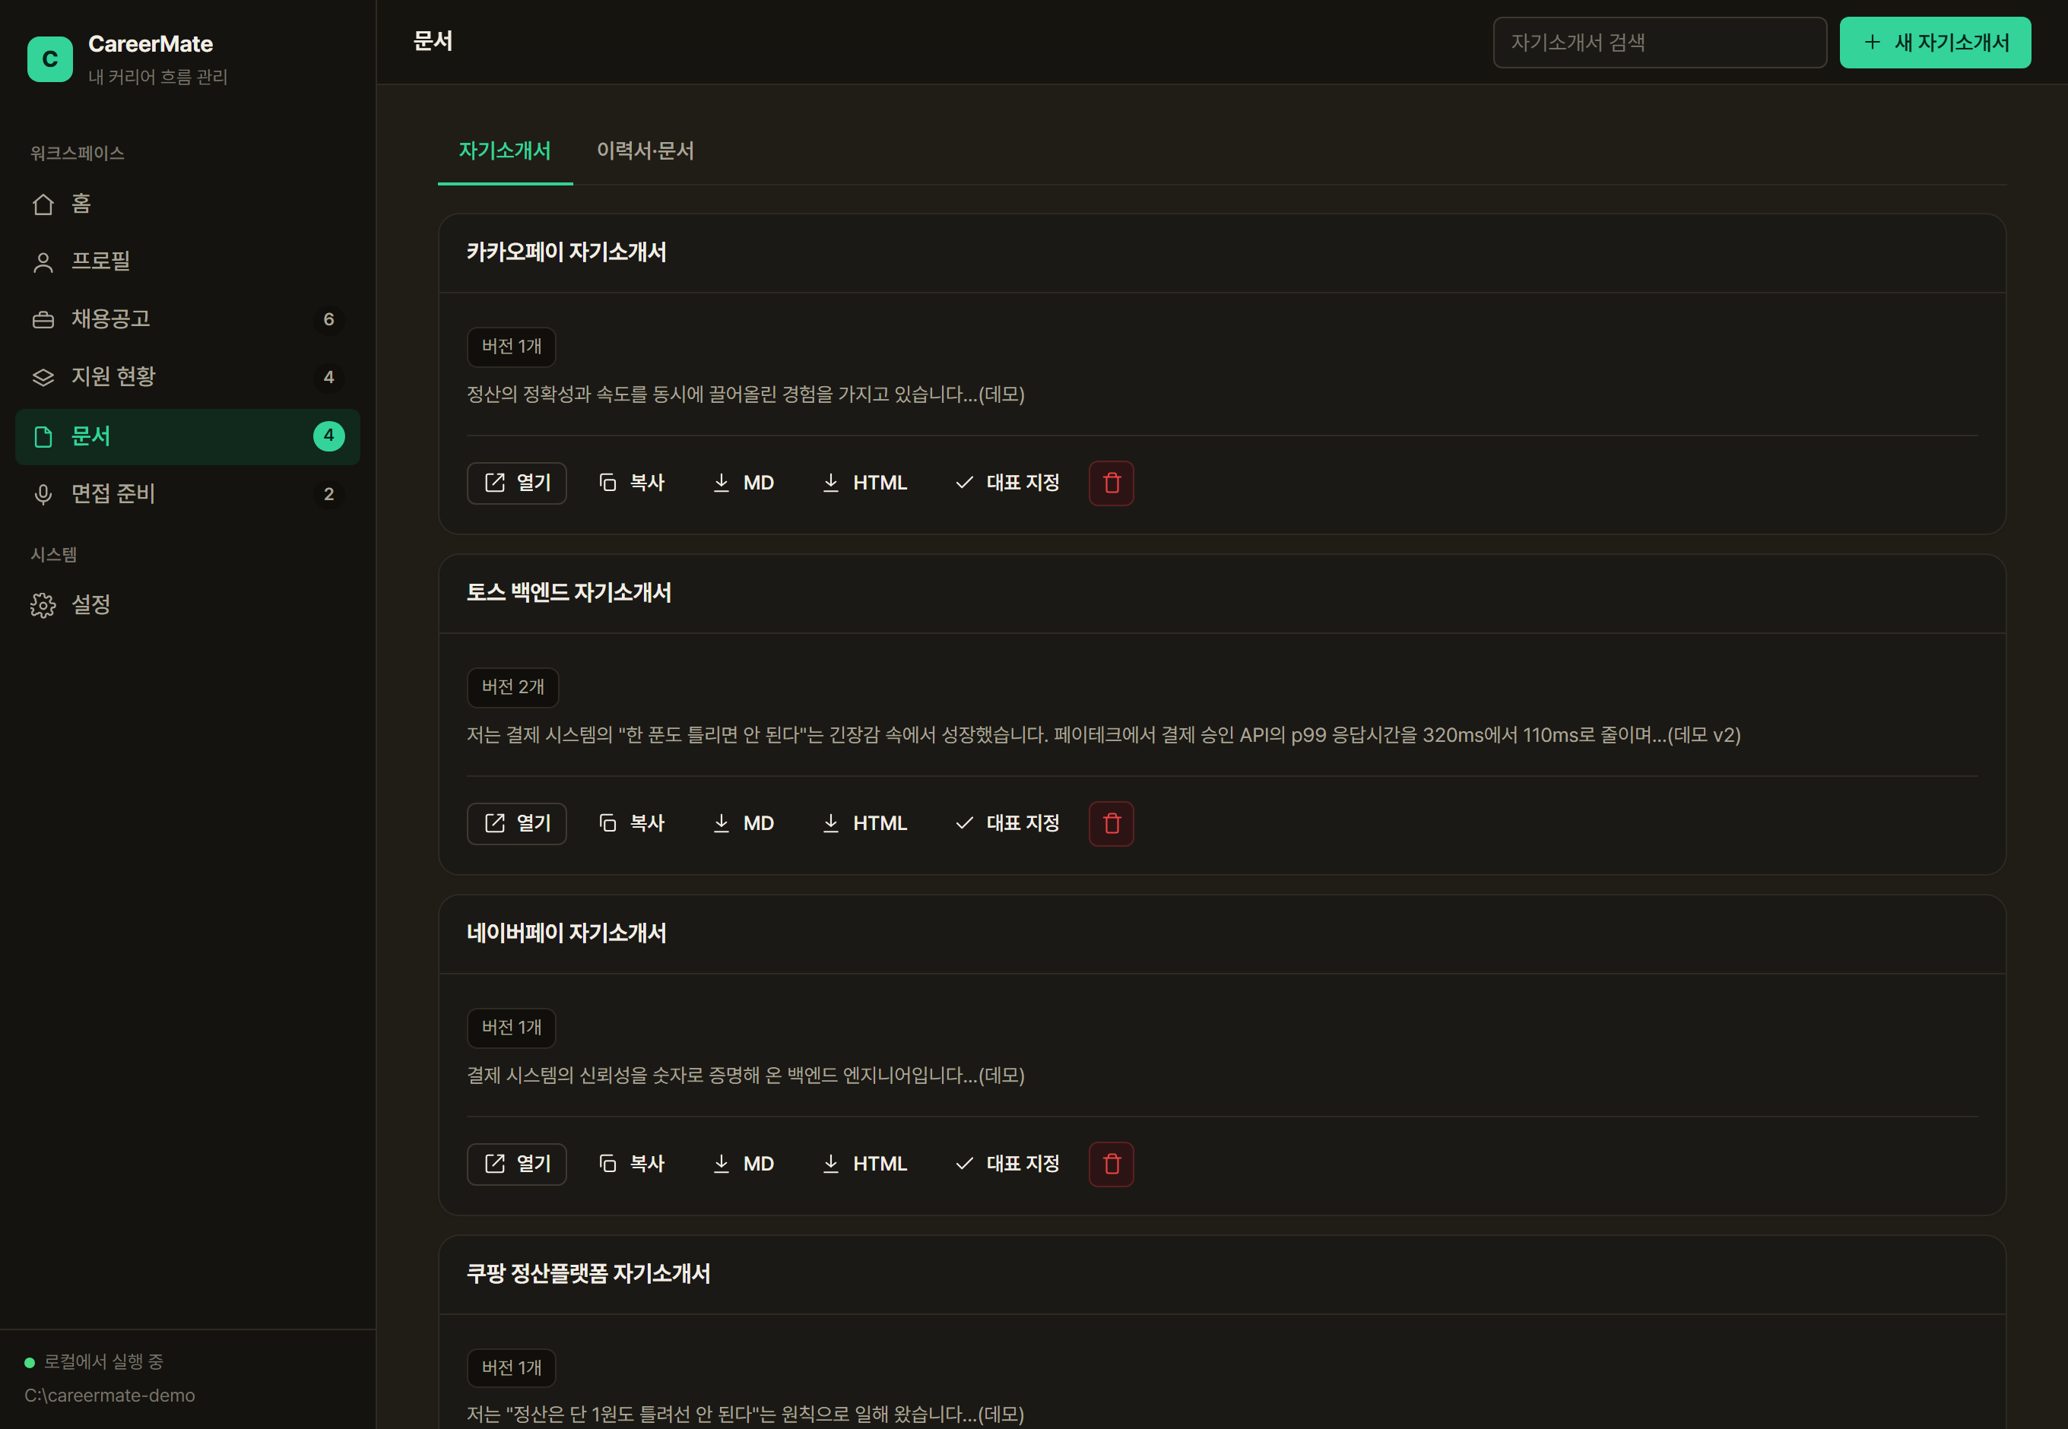This screenshot has width=2068, height=1429.
Task: Open the 토스 백엔드 자기소개서 with 열기
Action: point(517,823)
